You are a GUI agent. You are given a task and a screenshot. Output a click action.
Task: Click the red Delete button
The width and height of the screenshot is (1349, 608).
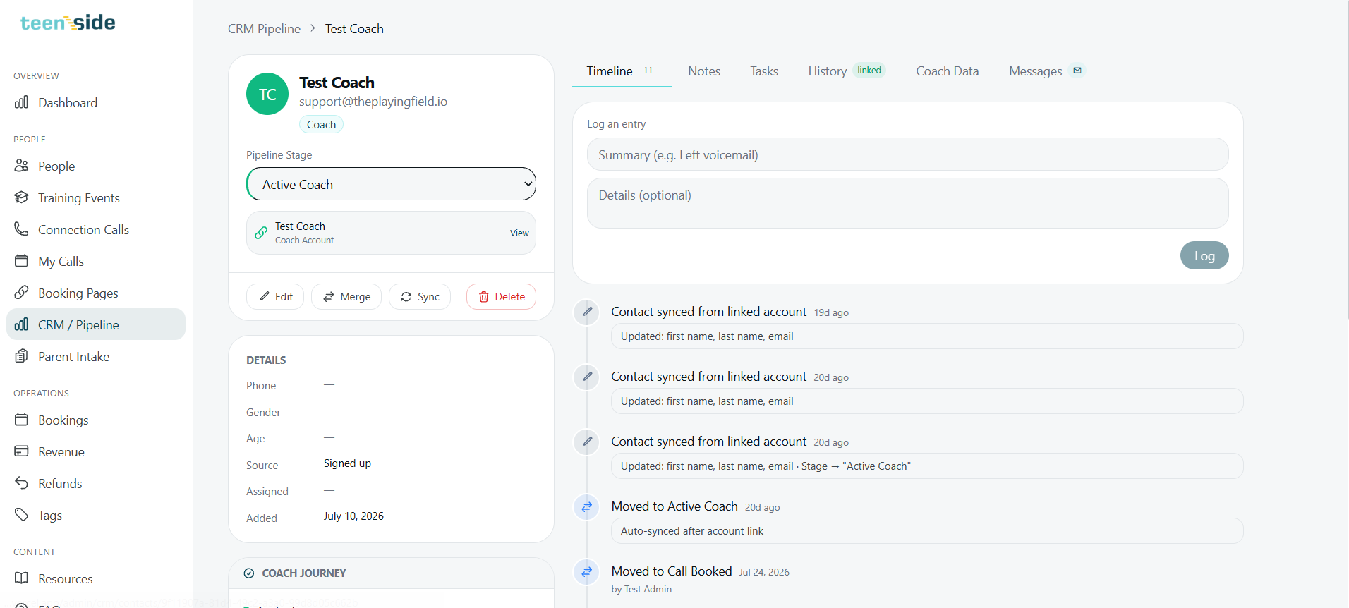501,297
